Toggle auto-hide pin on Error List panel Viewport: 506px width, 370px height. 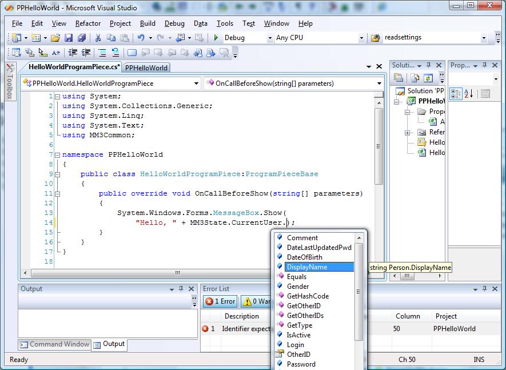pos(484,289)
